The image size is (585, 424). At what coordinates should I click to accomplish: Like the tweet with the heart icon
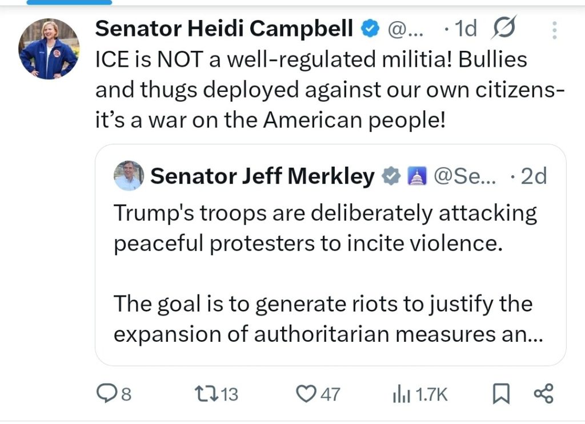tap(308, 394)
